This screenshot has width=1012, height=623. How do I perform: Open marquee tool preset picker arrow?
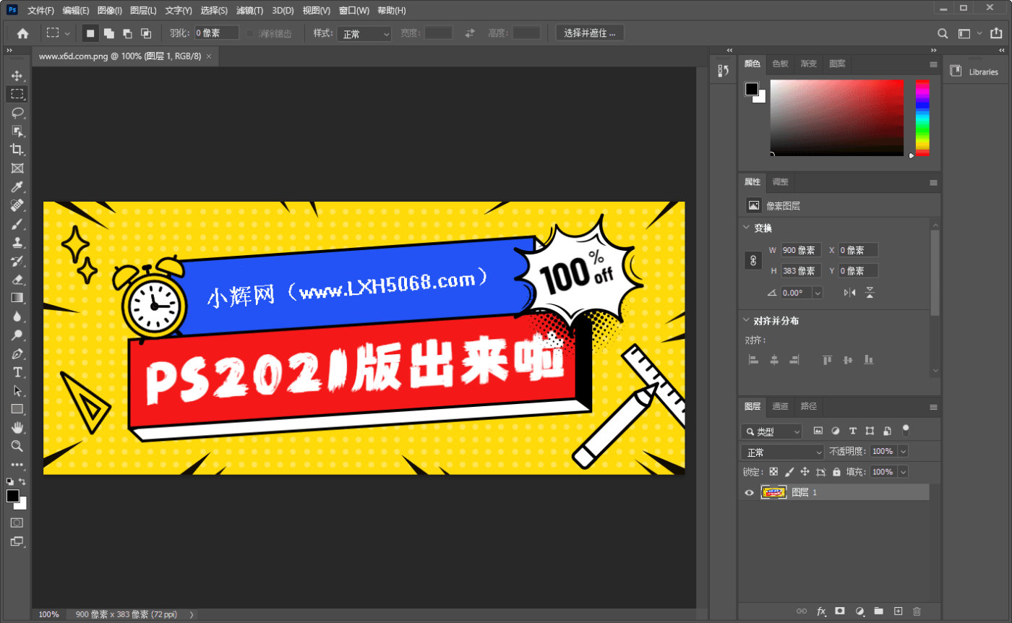pos(67,33)
